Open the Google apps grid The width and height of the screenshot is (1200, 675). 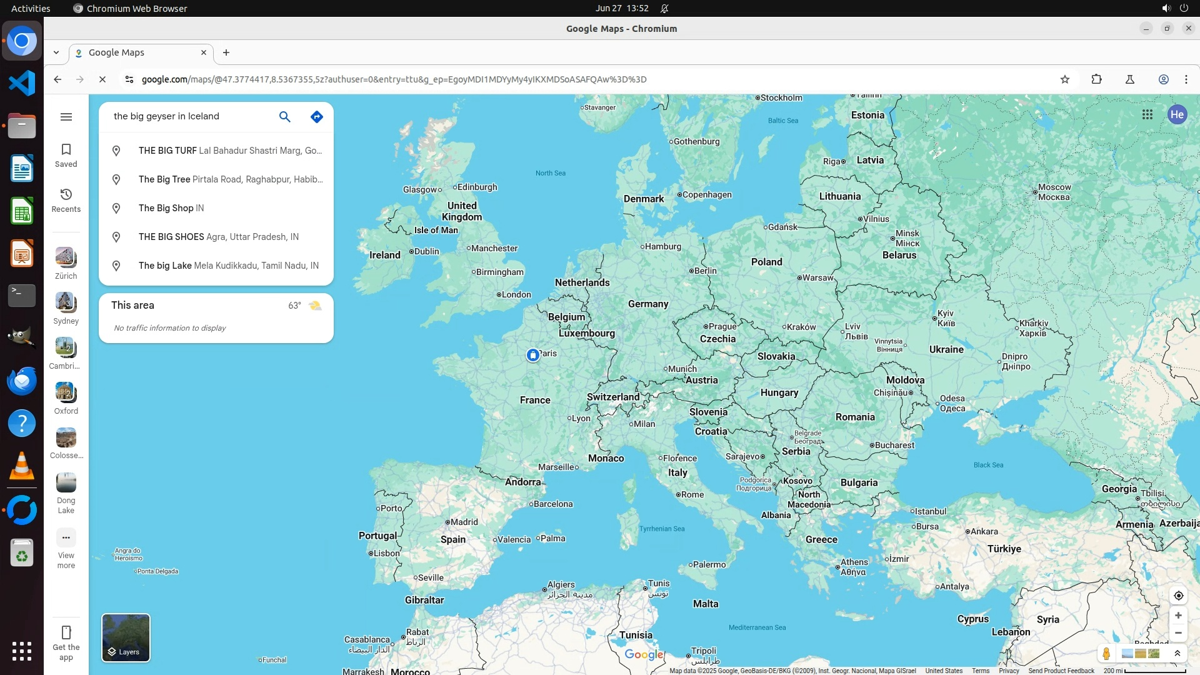1147,114
